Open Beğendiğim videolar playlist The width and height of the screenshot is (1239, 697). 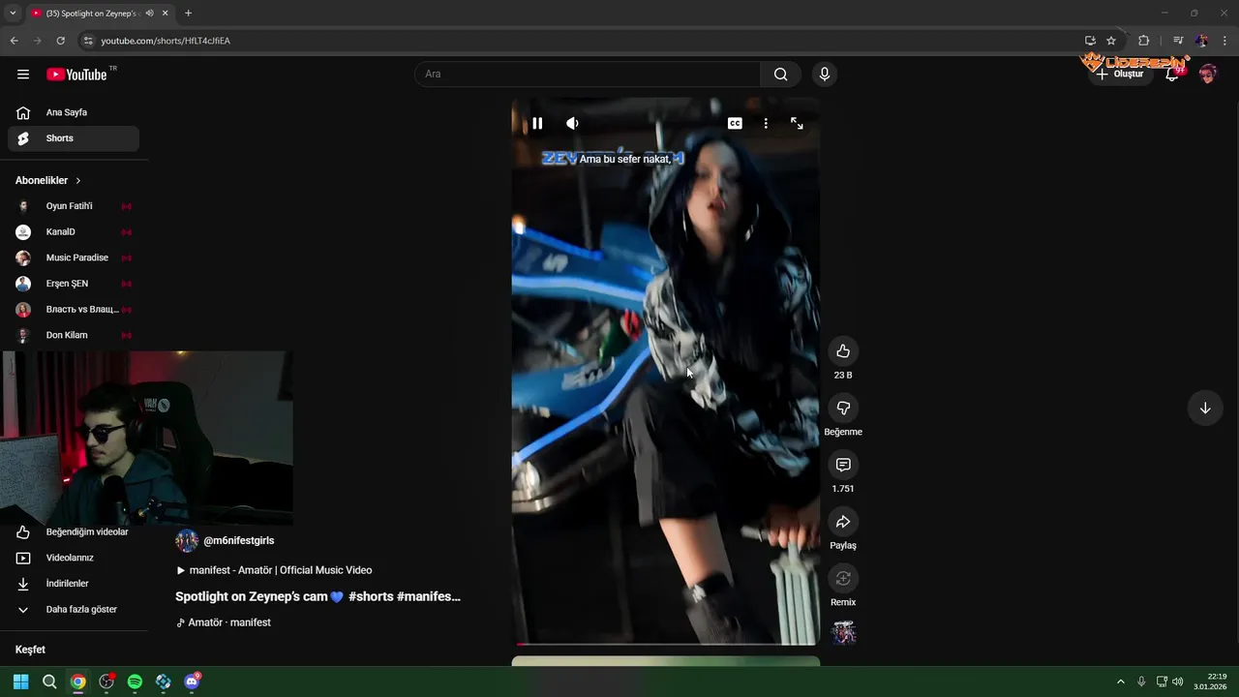click(74, 531)
